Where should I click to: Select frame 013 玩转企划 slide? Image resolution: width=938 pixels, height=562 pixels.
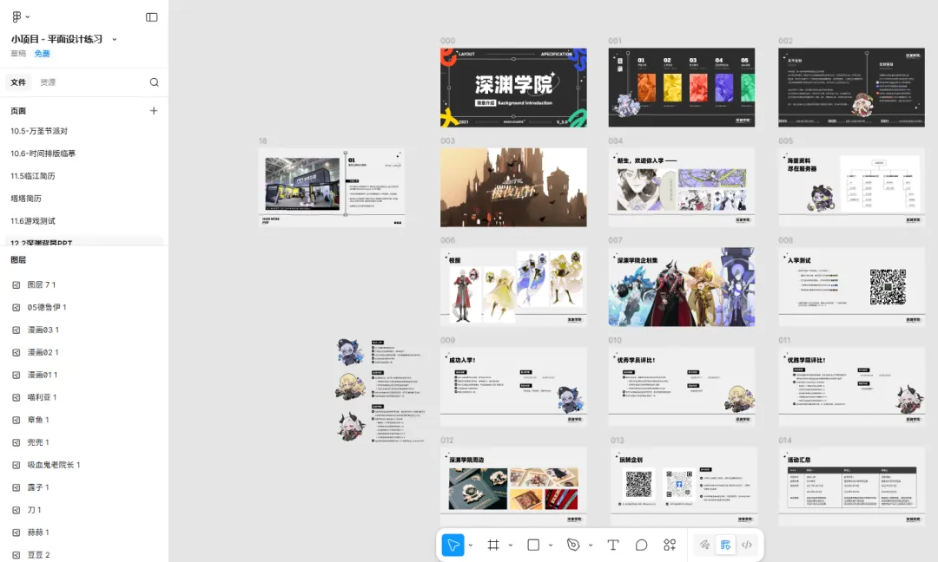(x=684, y=487)
